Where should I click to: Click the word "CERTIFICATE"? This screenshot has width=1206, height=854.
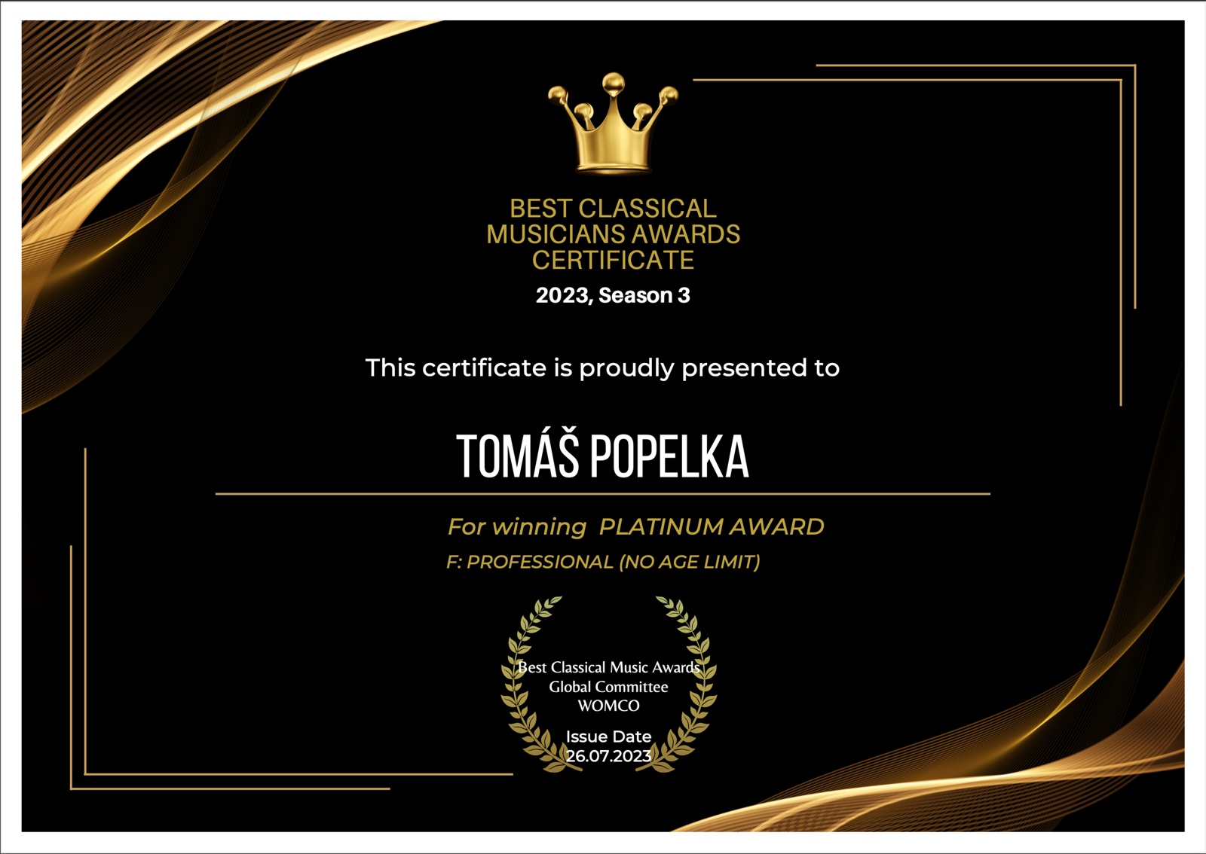(x=613, y=261)
